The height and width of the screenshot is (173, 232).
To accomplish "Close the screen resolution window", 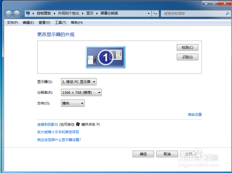I will click(x=225, y=3).
